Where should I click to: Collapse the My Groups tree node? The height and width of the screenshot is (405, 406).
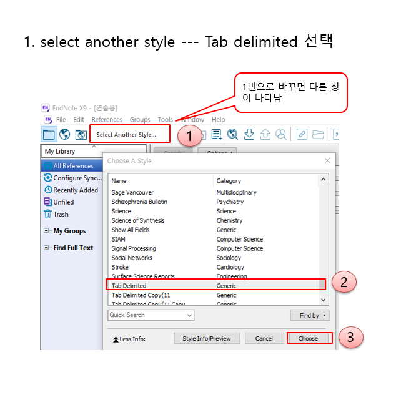[46, 230]
